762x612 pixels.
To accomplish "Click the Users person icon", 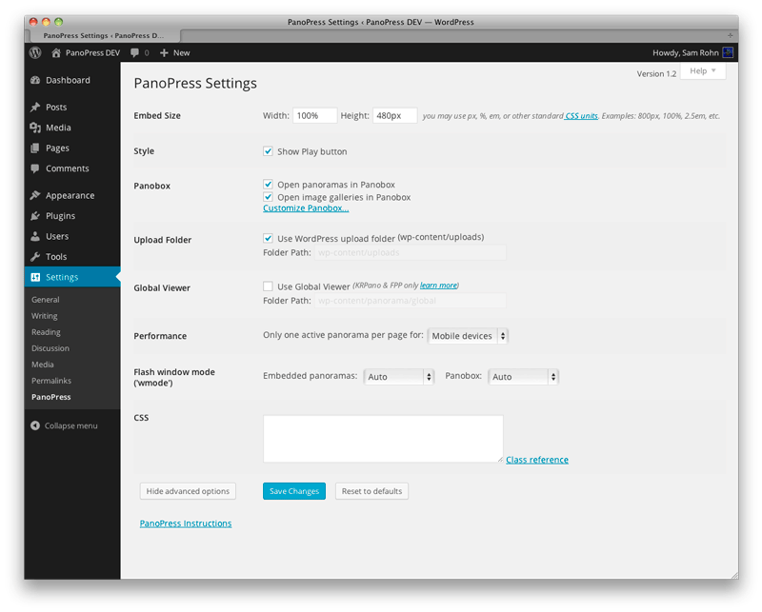I will coord(35,236).
